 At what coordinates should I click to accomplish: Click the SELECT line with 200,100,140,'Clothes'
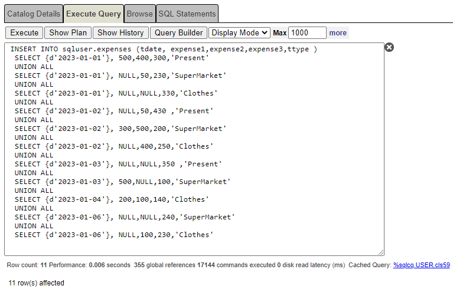(112, 199)
